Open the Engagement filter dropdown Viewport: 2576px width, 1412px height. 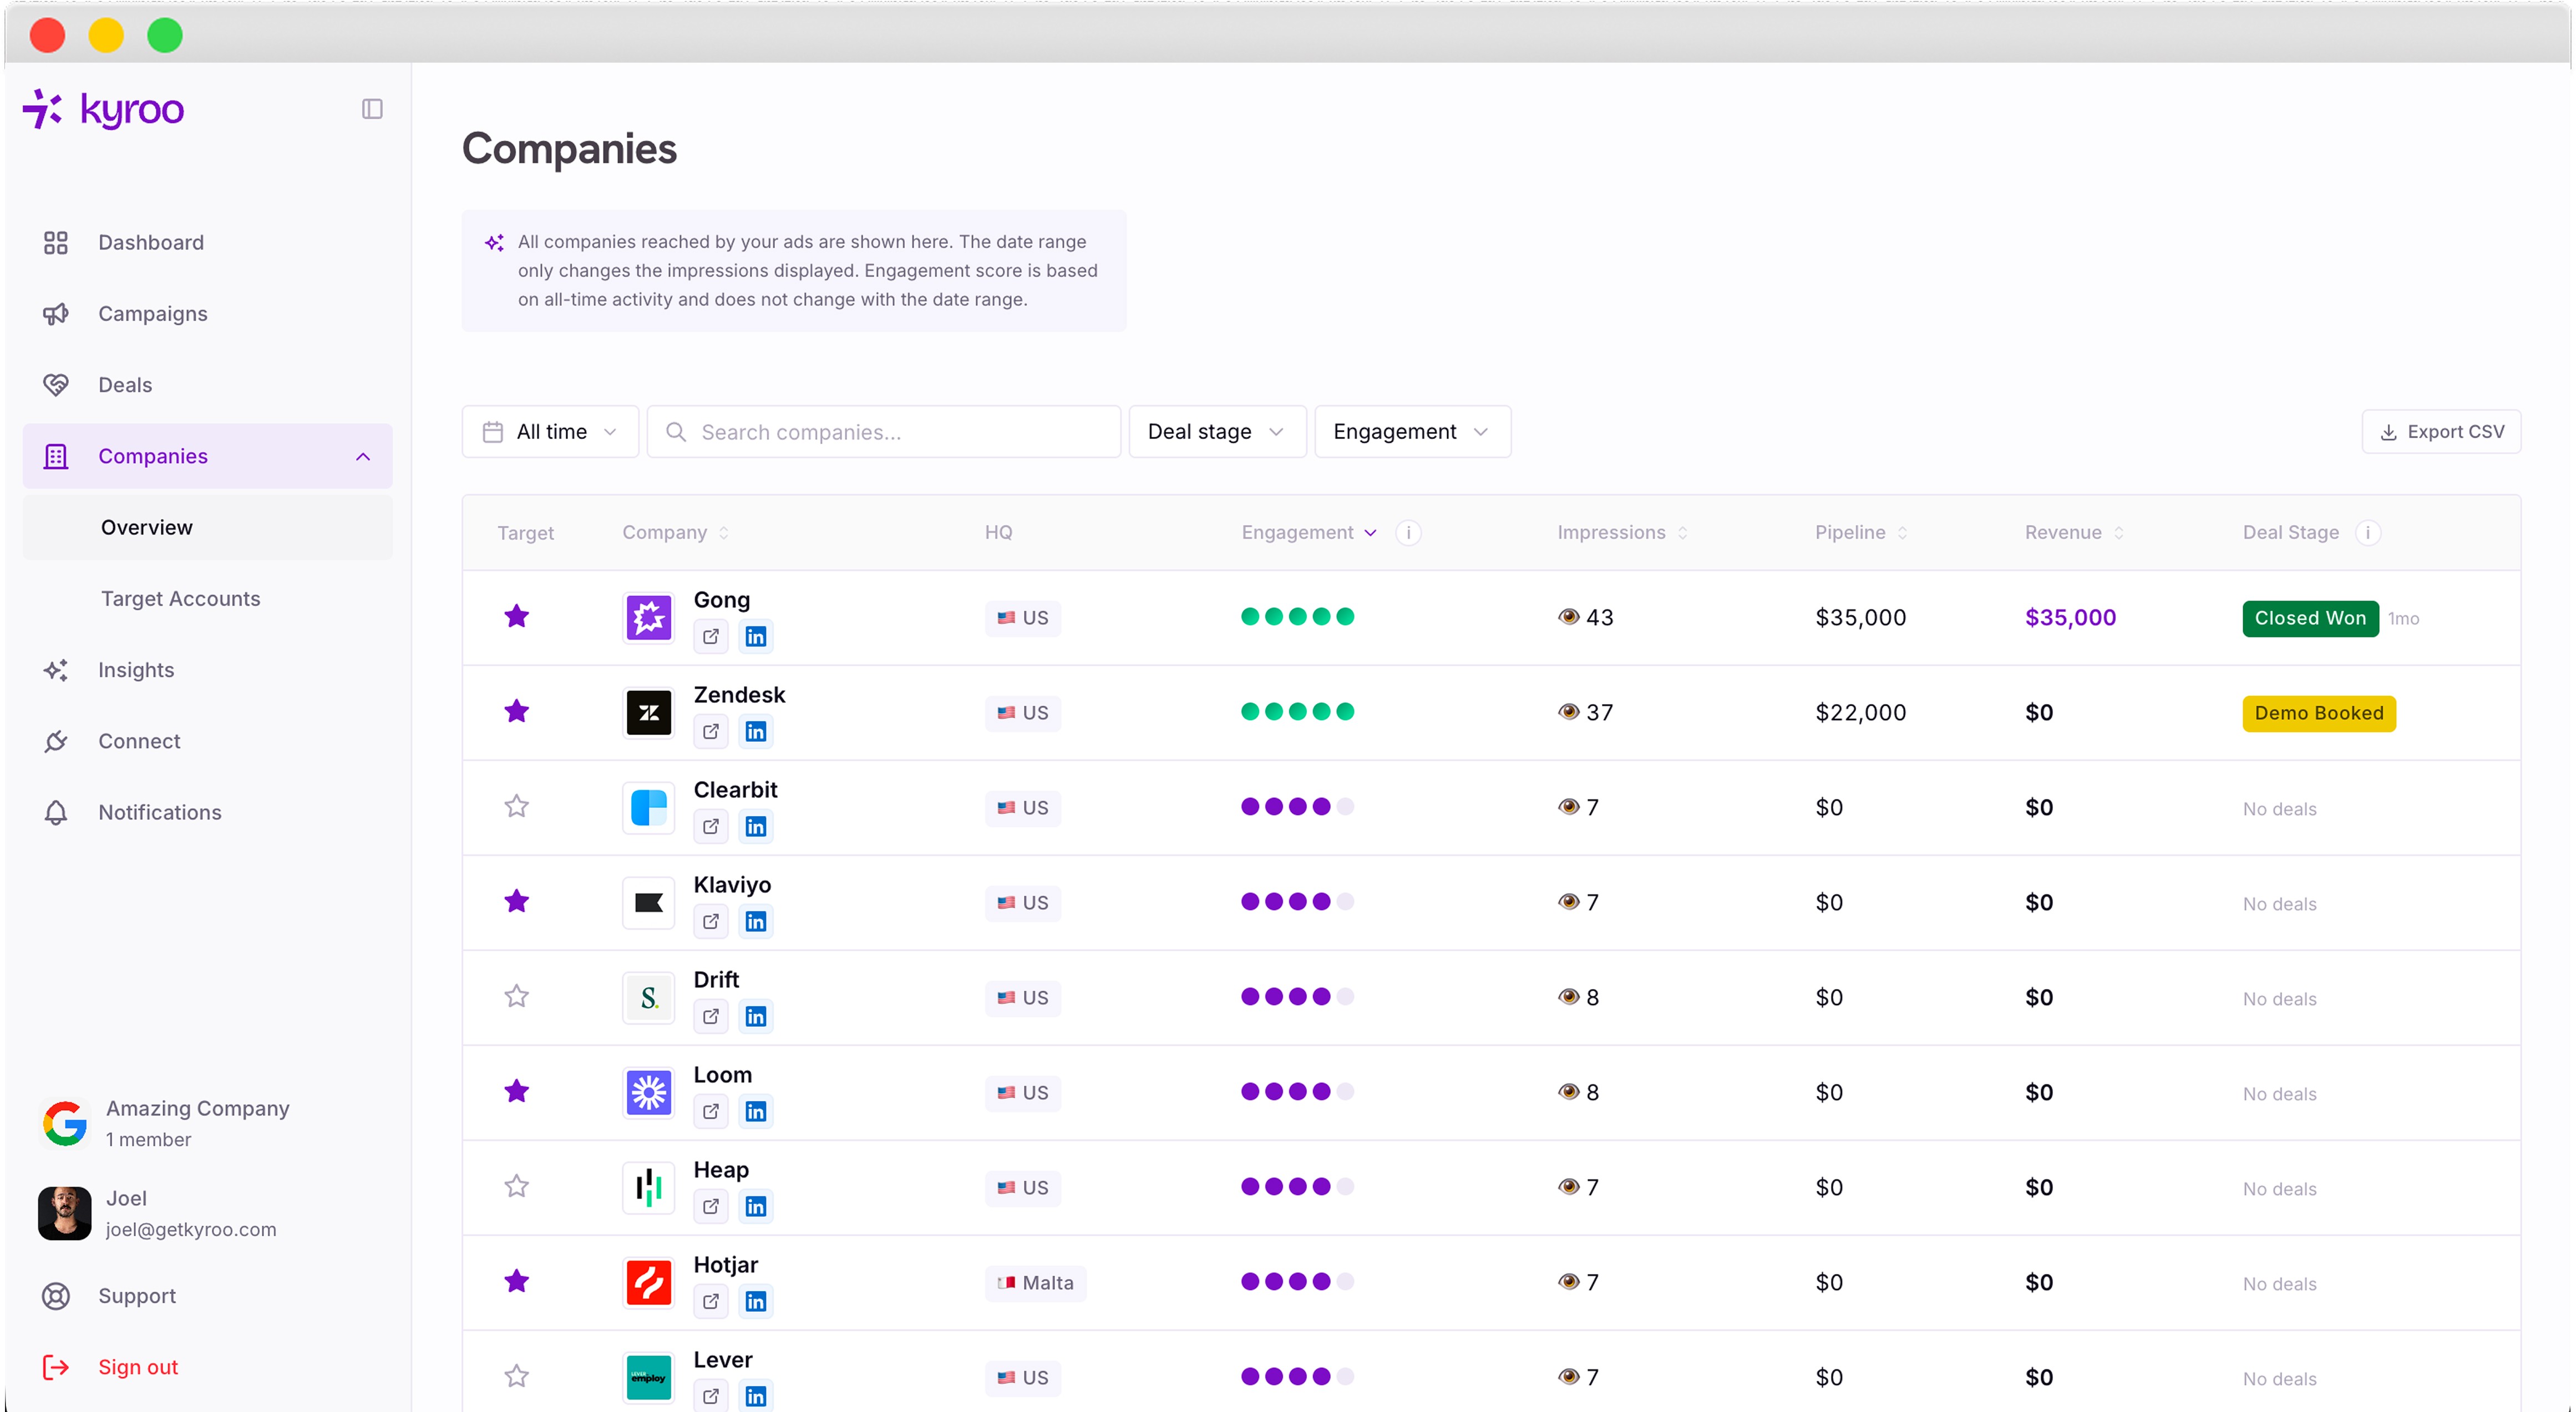pos(1412,432)
